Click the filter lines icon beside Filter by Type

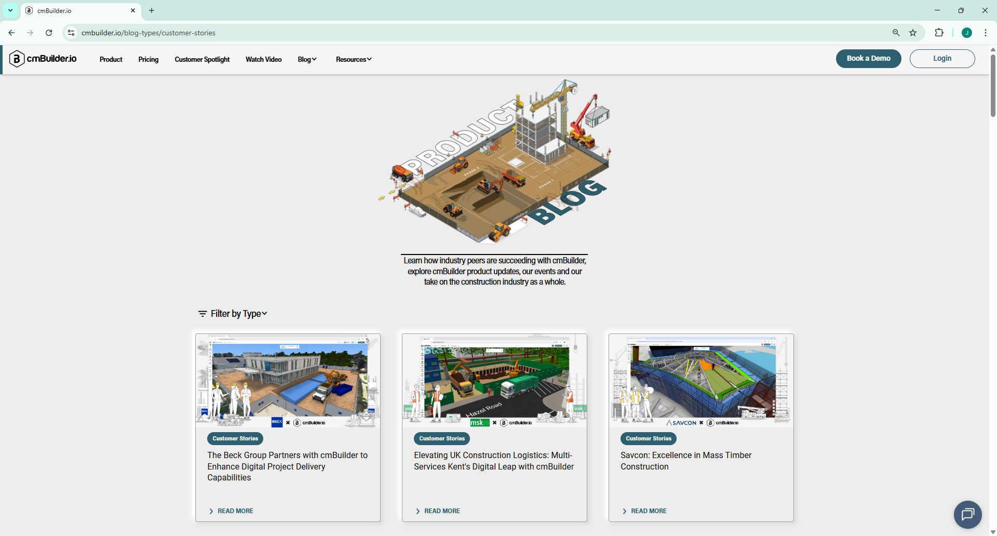(x=203, y=314)
